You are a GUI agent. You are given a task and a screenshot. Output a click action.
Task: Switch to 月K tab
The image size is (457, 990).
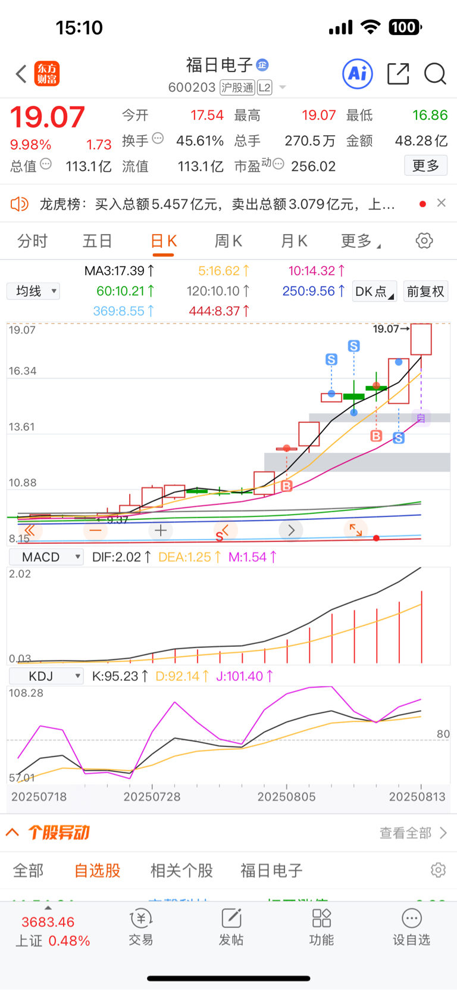tap(294, 241)
